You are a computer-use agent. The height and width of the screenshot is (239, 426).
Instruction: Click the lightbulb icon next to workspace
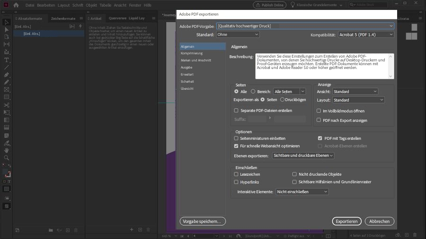293,5
